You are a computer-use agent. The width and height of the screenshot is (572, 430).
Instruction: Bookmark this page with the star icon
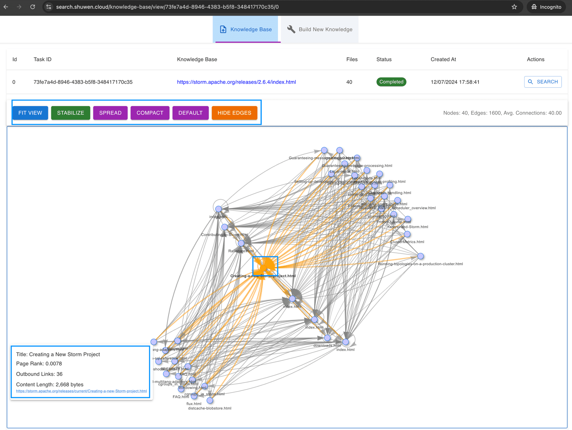[514, 7]
